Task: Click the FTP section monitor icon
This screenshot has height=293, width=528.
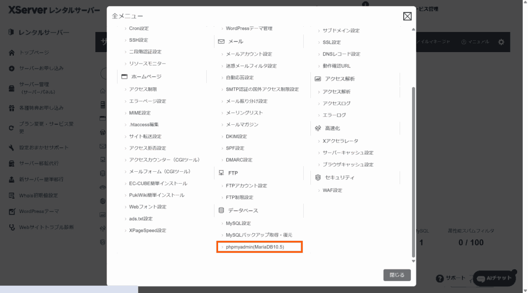Action: 222,173
